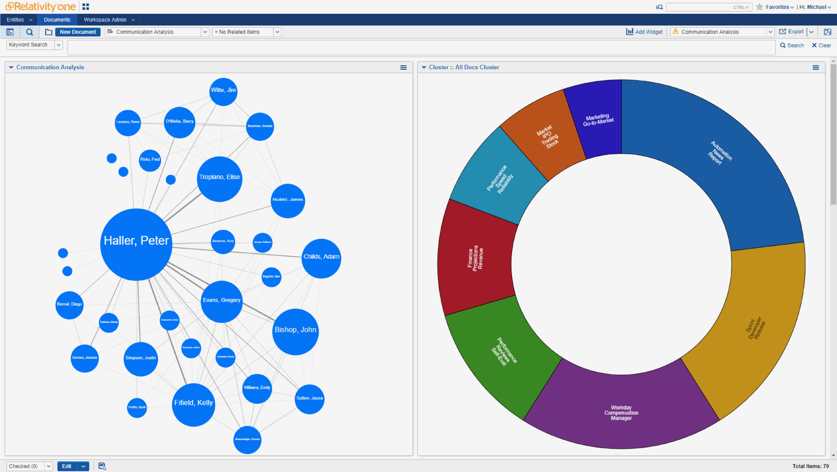Click the saved search icon in bottom bar
Viewport: 837px width, 472px height.
coord(102,466)
